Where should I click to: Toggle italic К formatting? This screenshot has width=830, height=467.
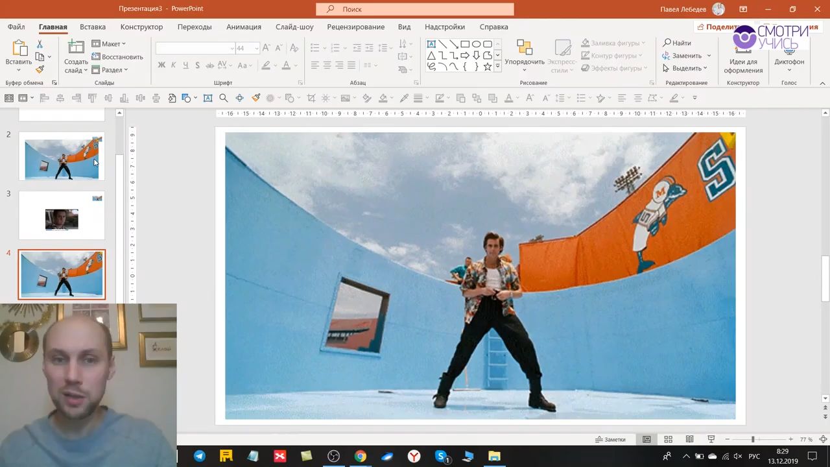coord(173,66)
